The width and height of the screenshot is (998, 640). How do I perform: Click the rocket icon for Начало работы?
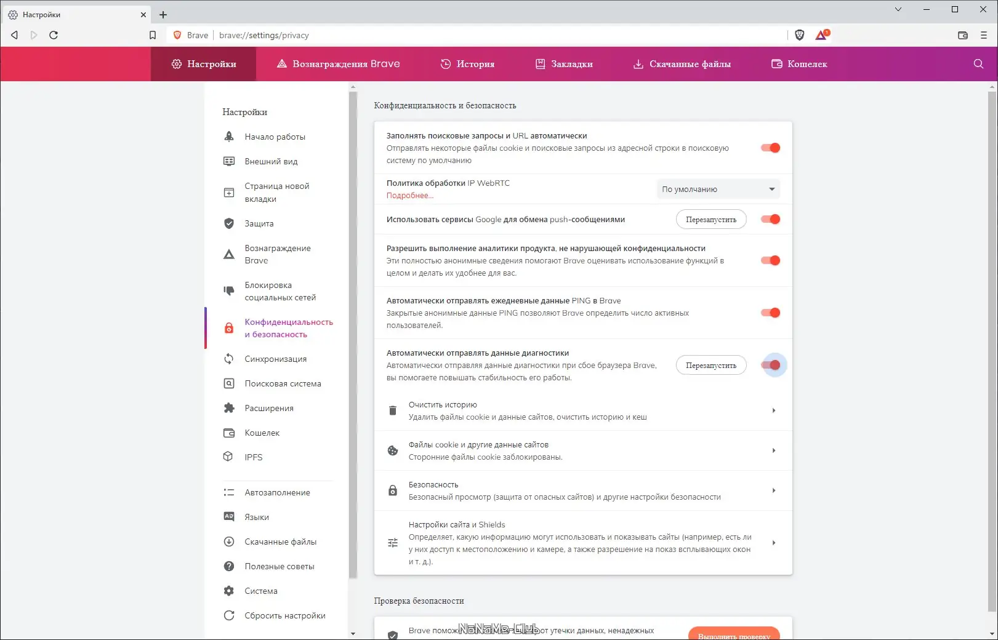229,137
